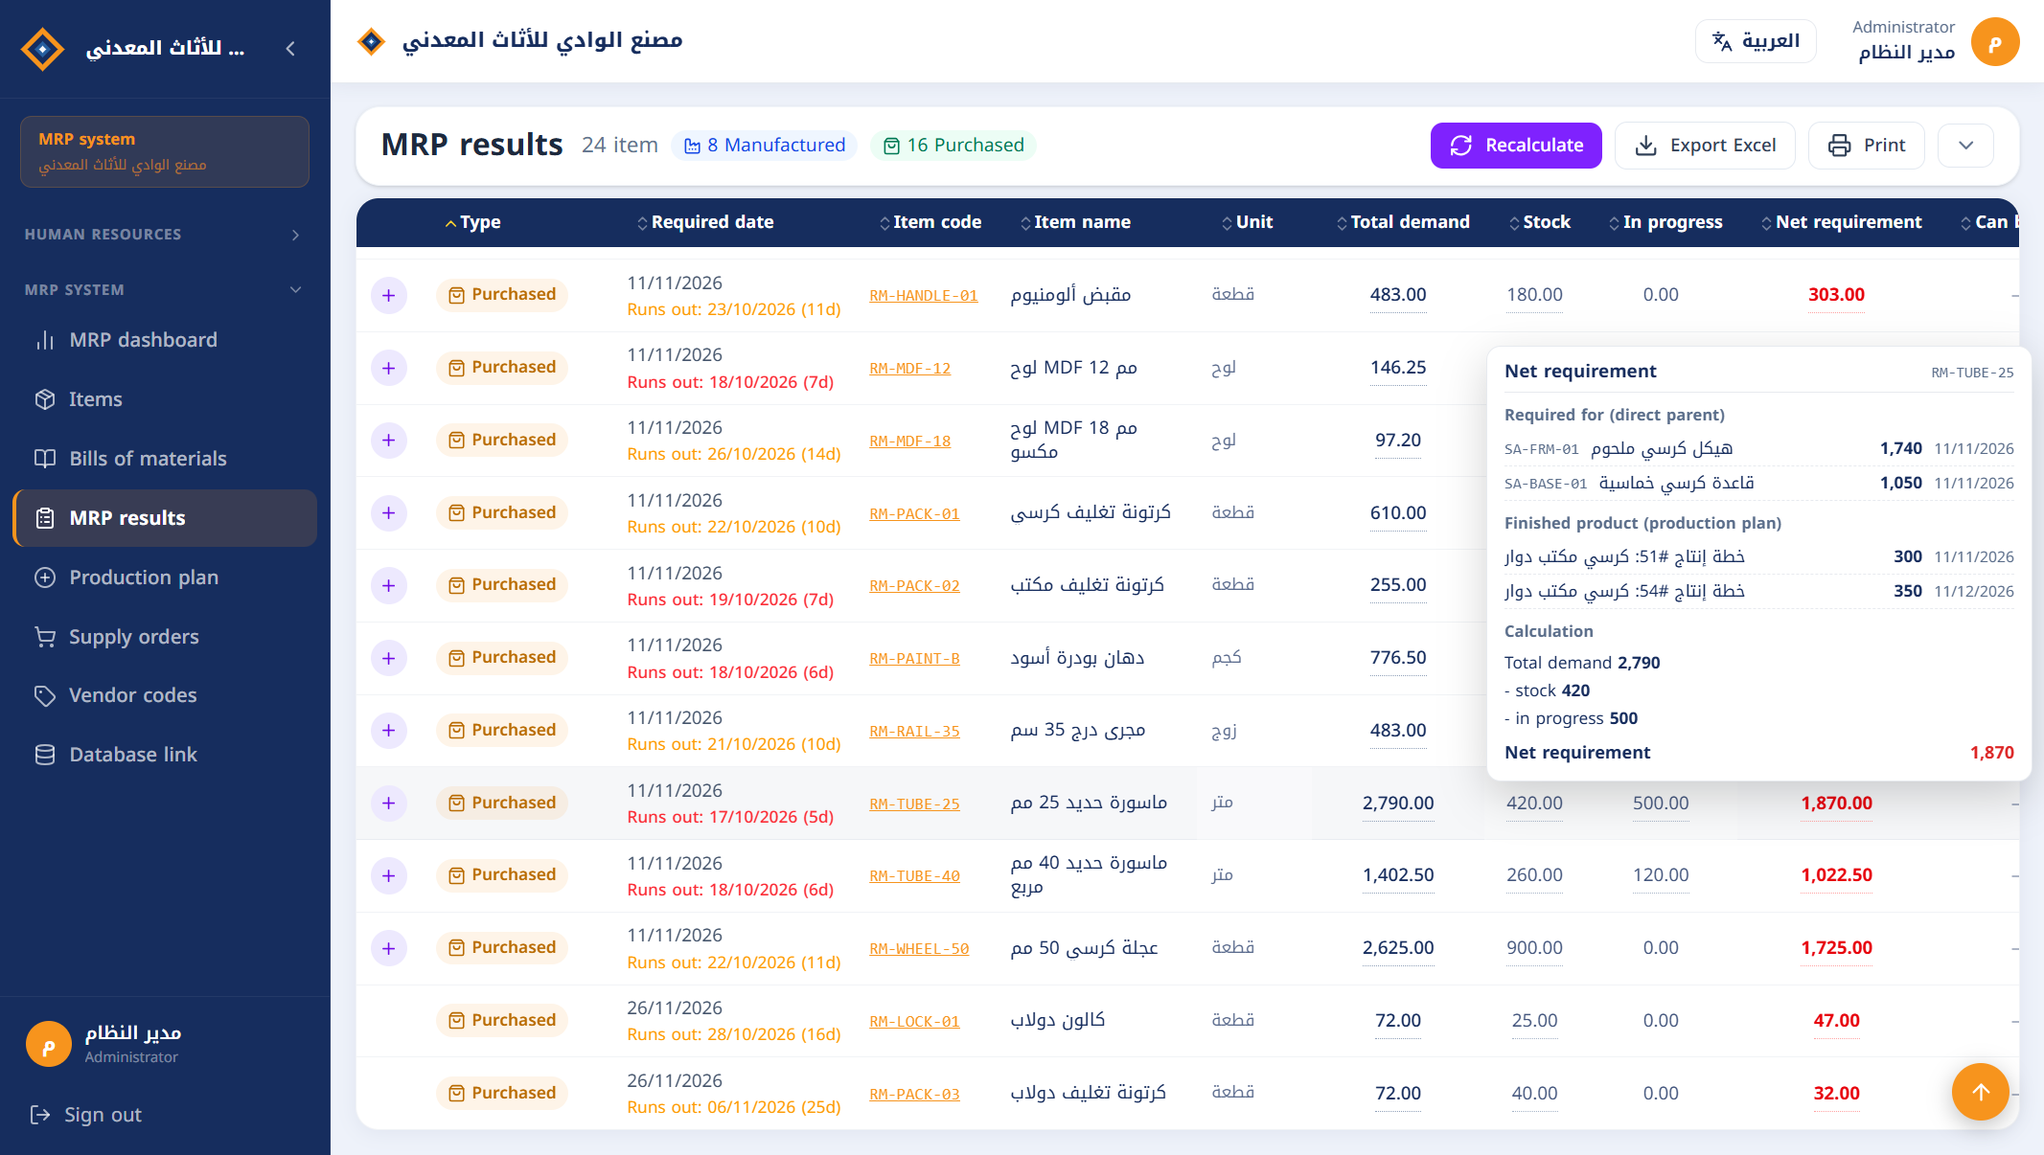Collapse the MRP System section

tap(163, 290)
